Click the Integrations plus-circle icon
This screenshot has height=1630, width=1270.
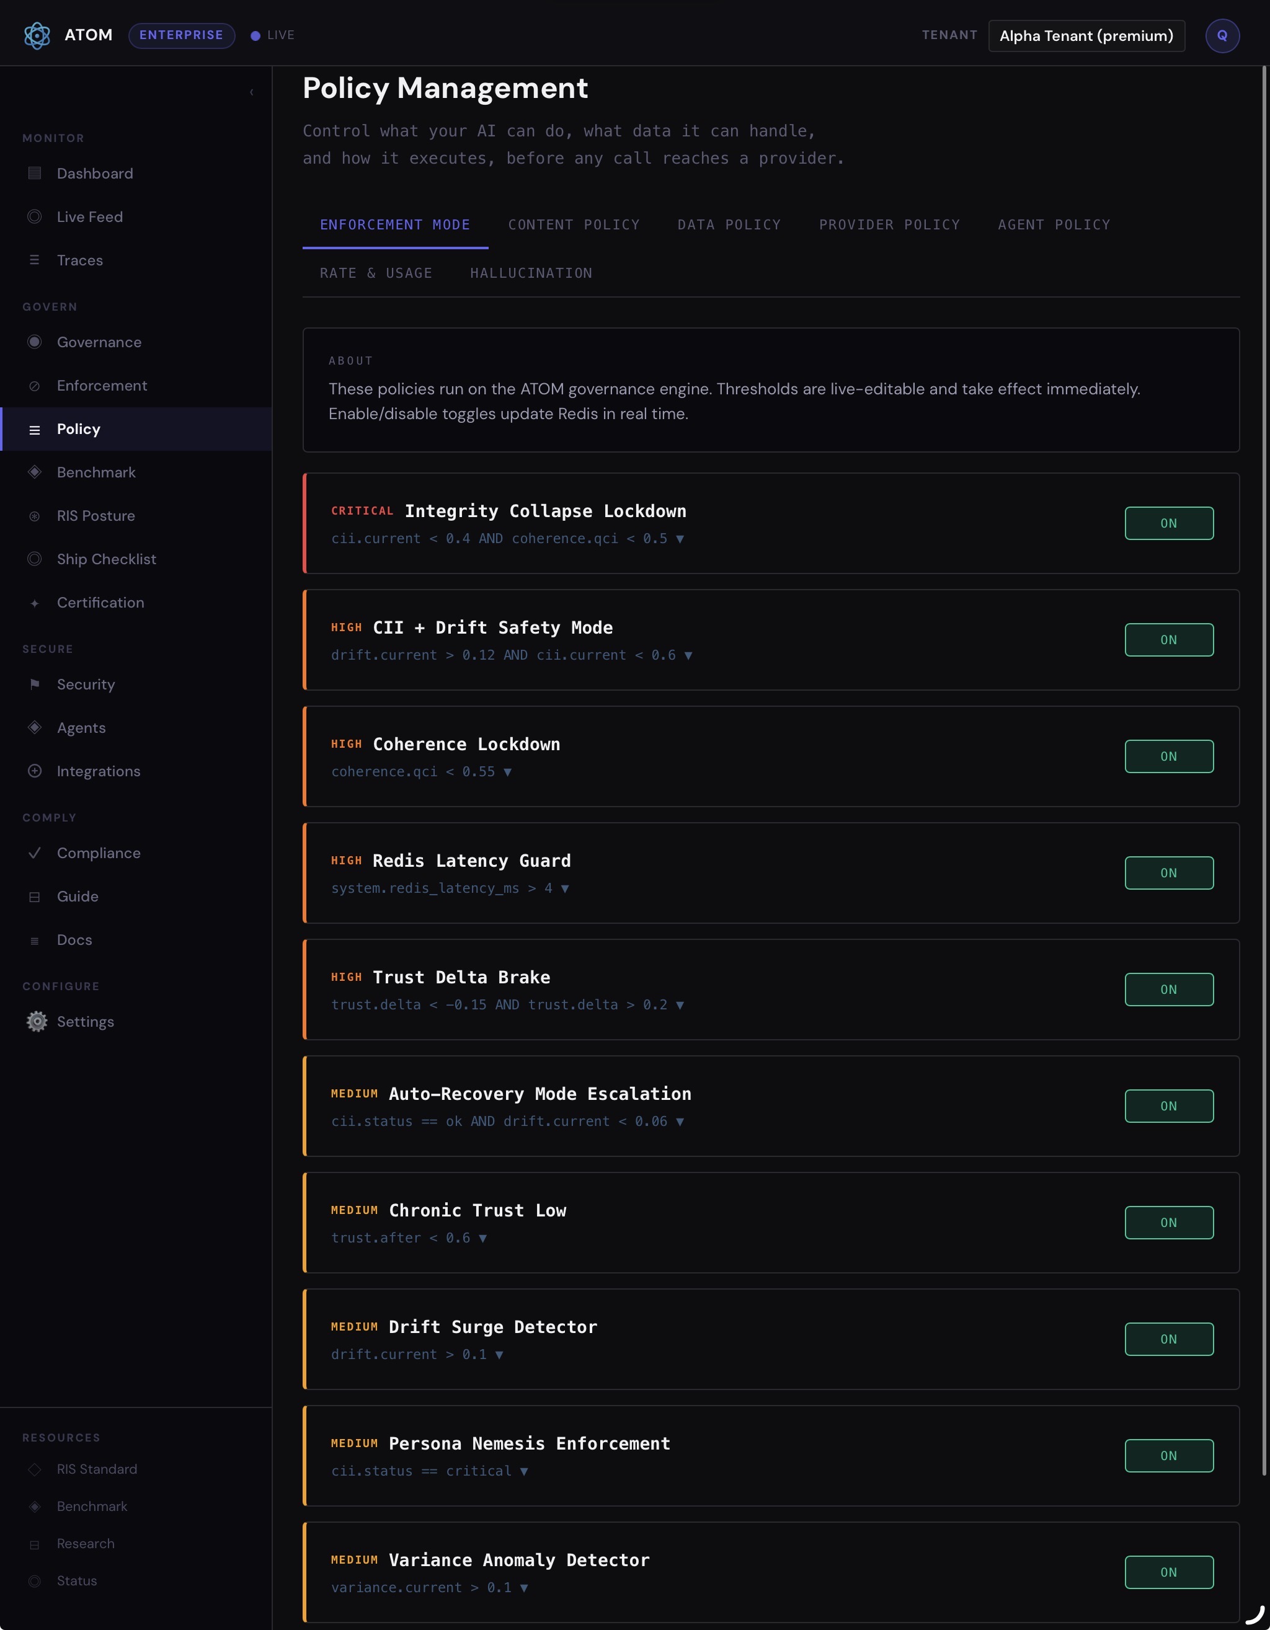point(34,771)
